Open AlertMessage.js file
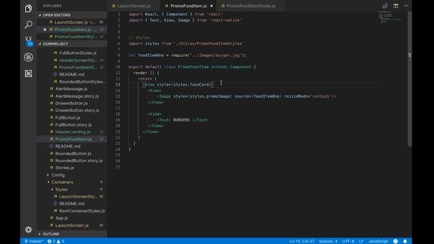Viewport: 434px width, 244px height. coord(72,89)
